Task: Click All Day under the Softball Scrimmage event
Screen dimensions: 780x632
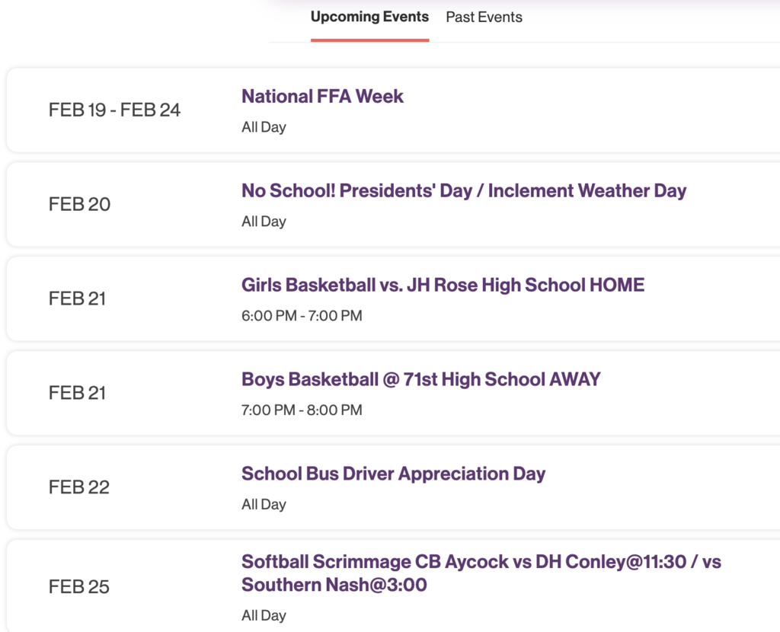Action: (264, 615)
